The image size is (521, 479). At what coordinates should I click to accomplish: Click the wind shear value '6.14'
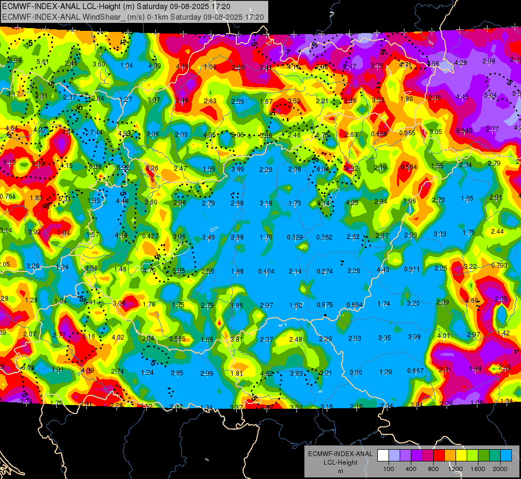pyautogui.click(x=324, y=203)
